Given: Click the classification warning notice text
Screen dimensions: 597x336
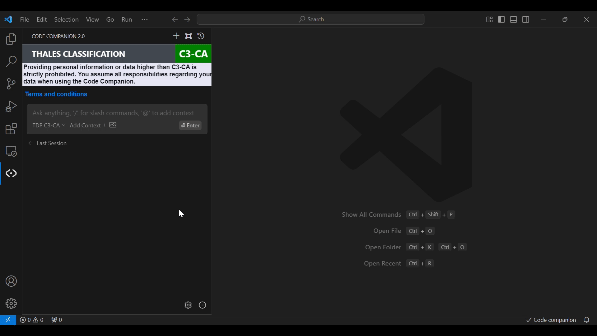Looking at the screenshot, I should click(x=117, y=74).
